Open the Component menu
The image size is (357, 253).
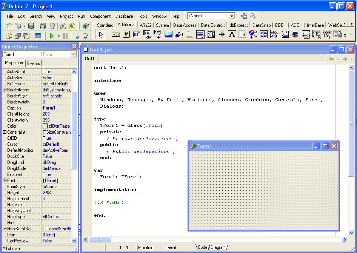tap(100, 16)
